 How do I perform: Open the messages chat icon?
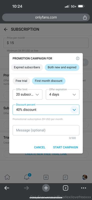[65, 177]
